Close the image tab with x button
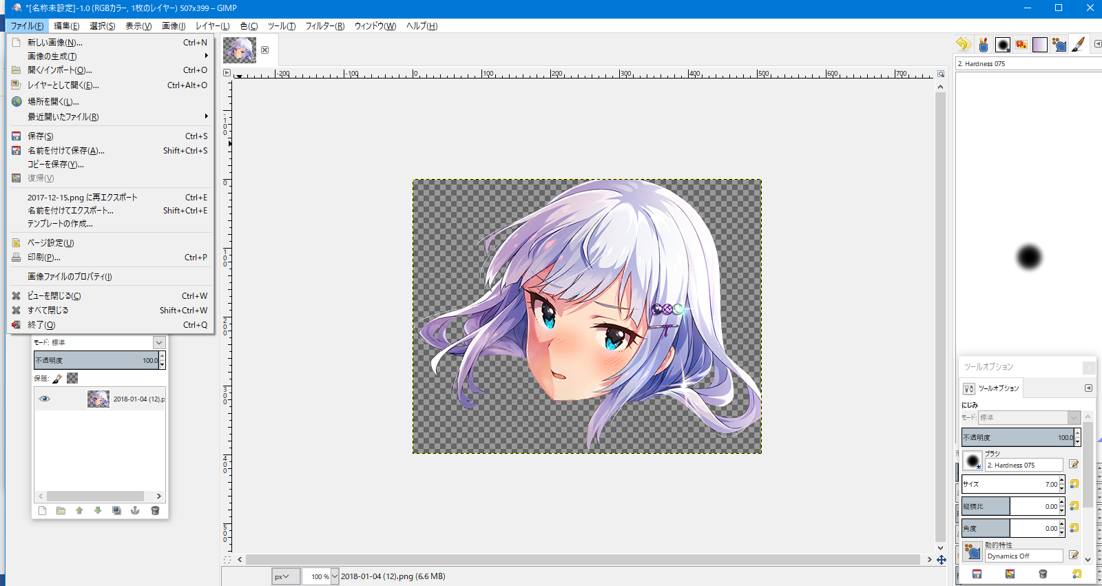Viewport: 1102px width, 586px height. click(x=264, y=50)
